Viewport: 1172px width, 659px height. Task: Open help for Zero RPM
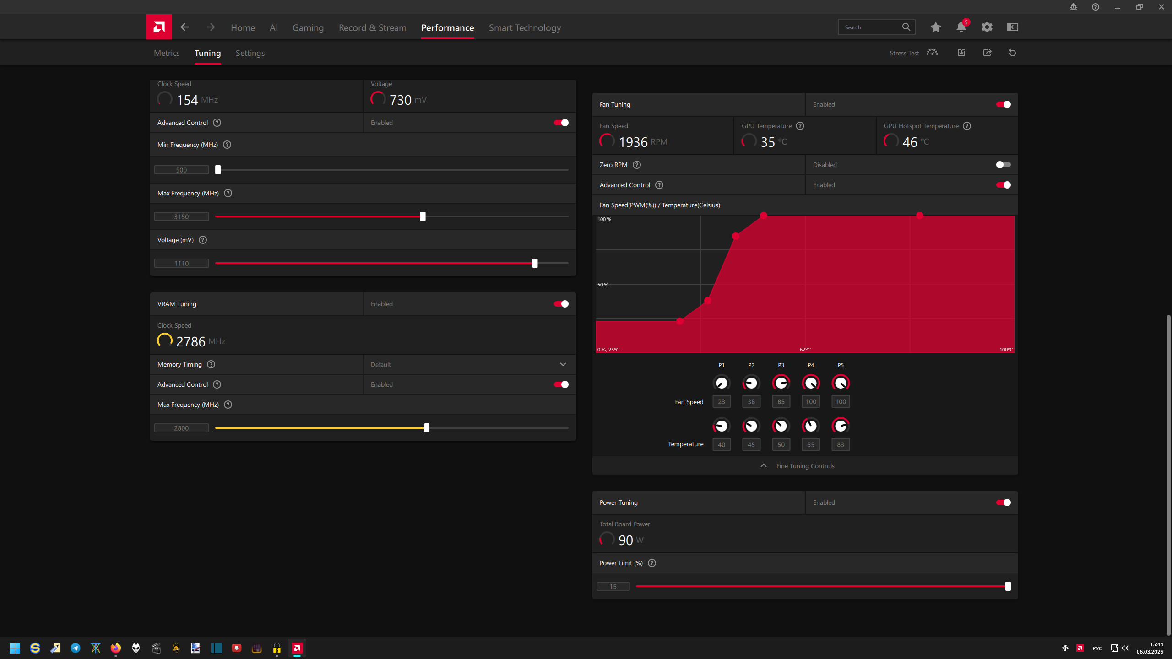[x=637, y=165]
